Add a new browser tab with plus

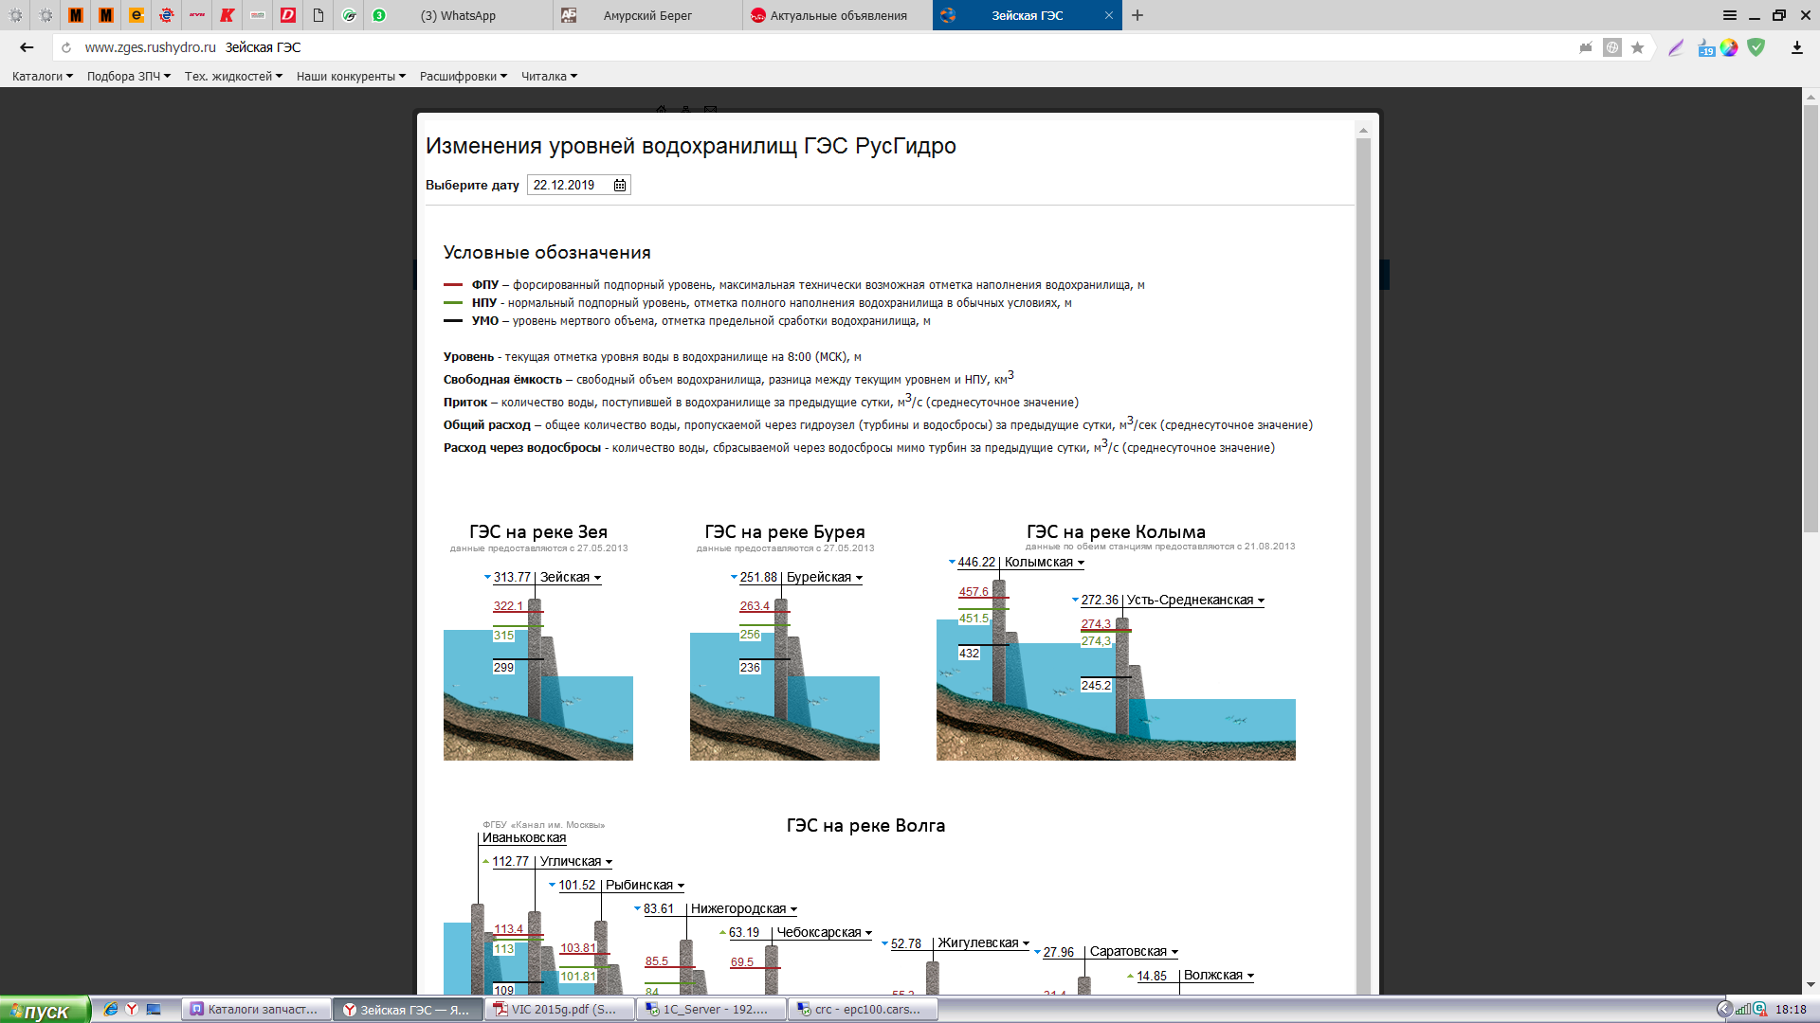(x=1137, y=15)
